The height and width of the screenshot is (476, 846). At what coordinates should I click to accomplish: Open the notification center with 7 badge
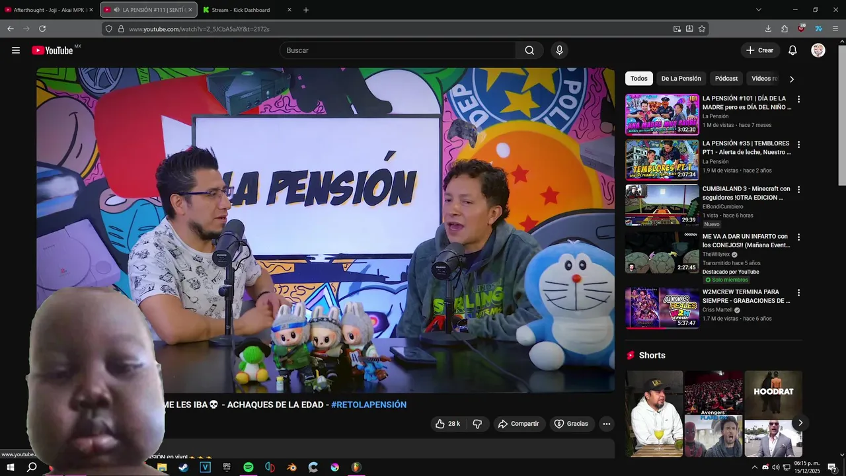click(833, 467)
